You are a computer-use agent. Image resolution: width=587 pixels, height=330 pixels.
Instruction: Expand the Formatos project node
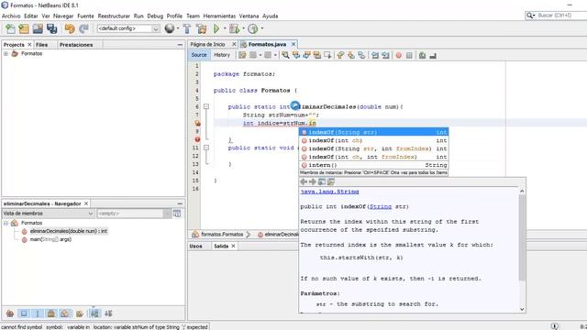6,54
